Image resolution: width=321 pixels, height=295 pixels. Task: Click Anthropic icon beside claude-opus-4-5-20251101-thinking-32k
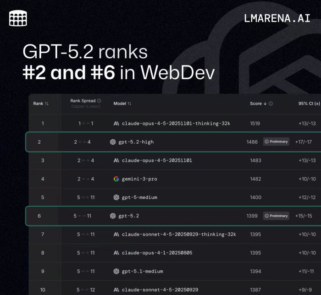coord(116,124)
